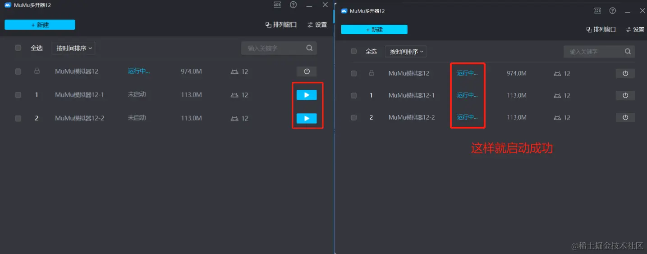This screenshot has height=254, width=647.
Task: Power off MuMu模拟器12-1 in right window
Action: point(625,95)
